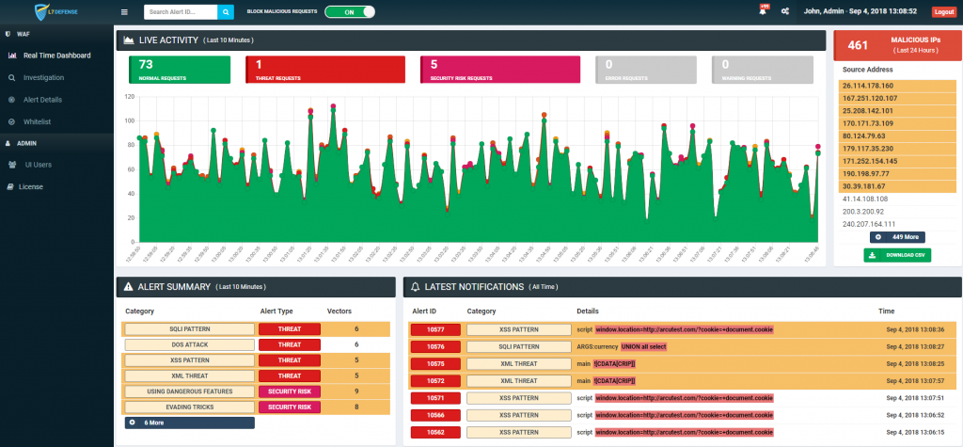Click source address 240.207.164.111
Screen dimensions: 963x447
(x=868, y=224)
